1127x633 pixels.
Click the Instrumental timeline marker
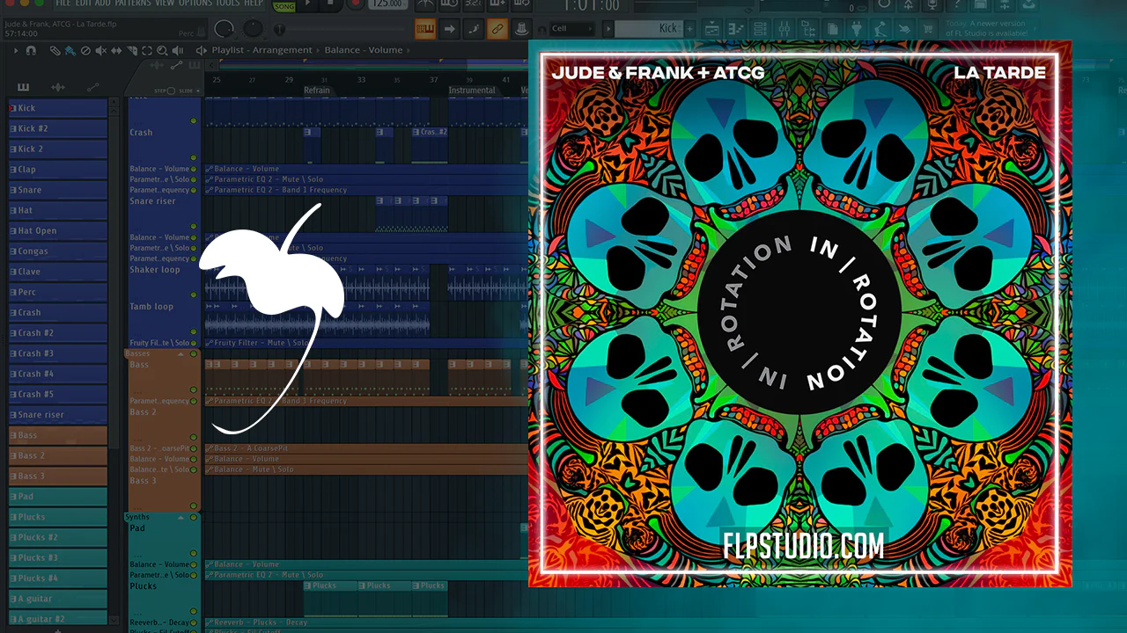(x=472, y=91)
